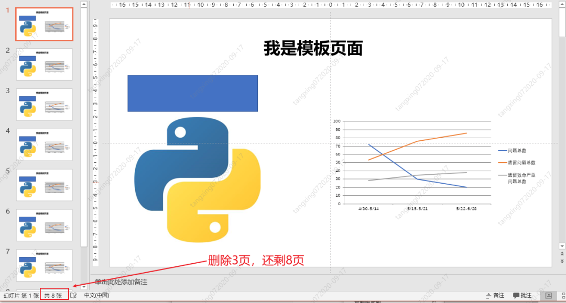Switch to Normal view using status bar icon

548,296
